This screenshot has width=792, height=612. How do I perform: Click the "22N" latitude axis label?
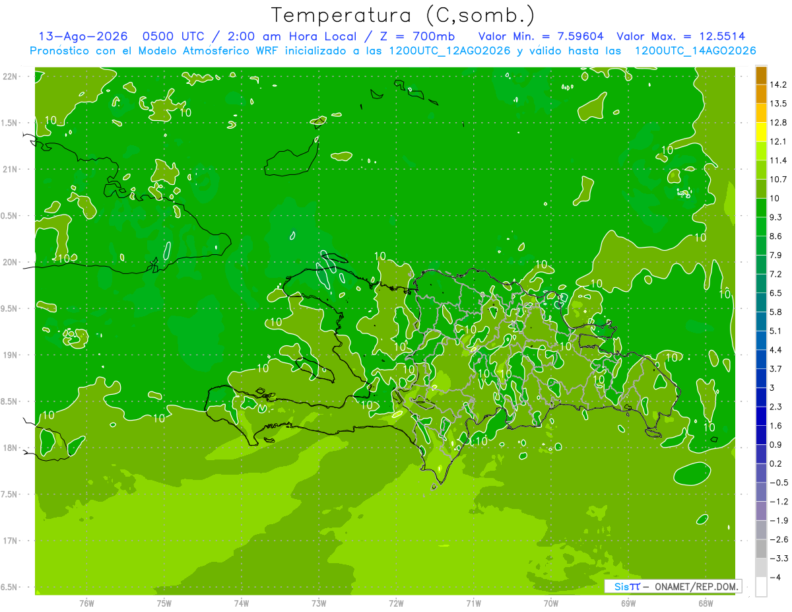[10, 77]
